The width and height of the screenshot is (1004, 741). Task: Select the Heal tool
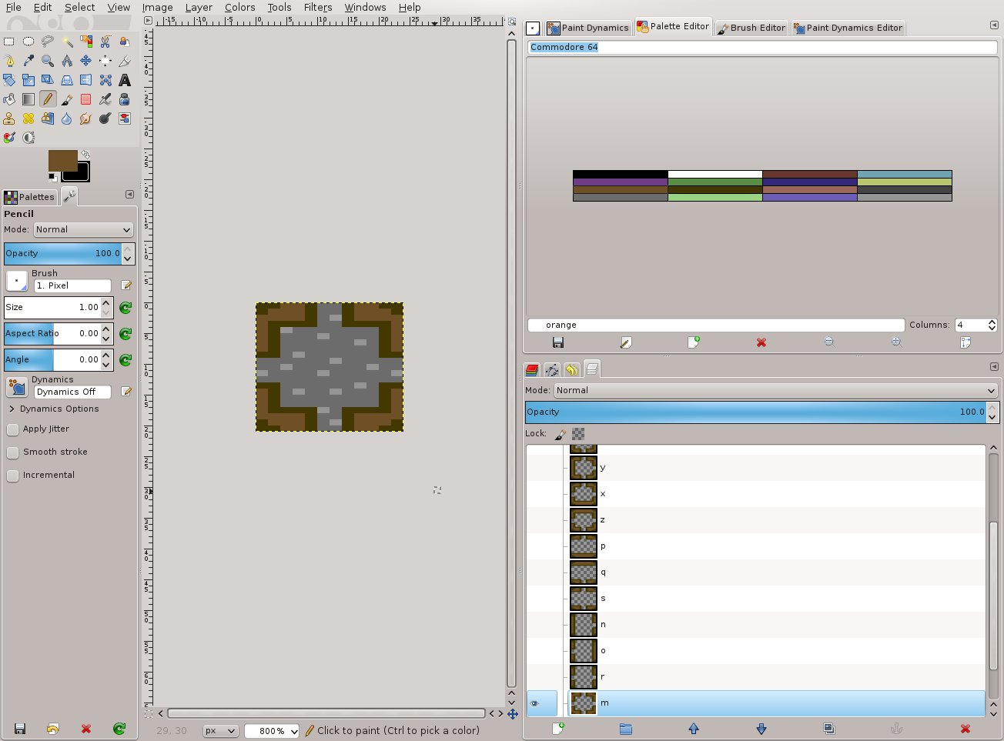[x=28, y=118]
